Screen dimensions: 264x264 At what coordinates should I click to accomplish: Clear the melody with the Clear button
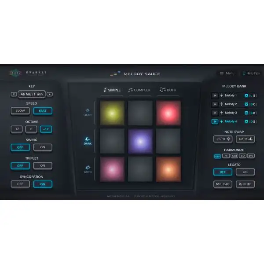(222, 184)
